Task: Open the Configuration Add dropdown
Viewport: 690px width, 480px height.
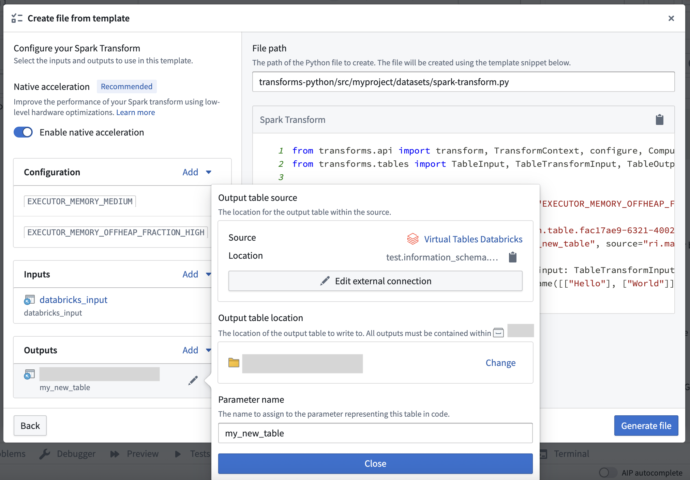Action: coord(197,172)
